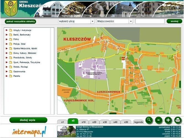The height and width of the screenshot is (138, 184).
Task: Click the search text input field
Action: pos(150,21)
